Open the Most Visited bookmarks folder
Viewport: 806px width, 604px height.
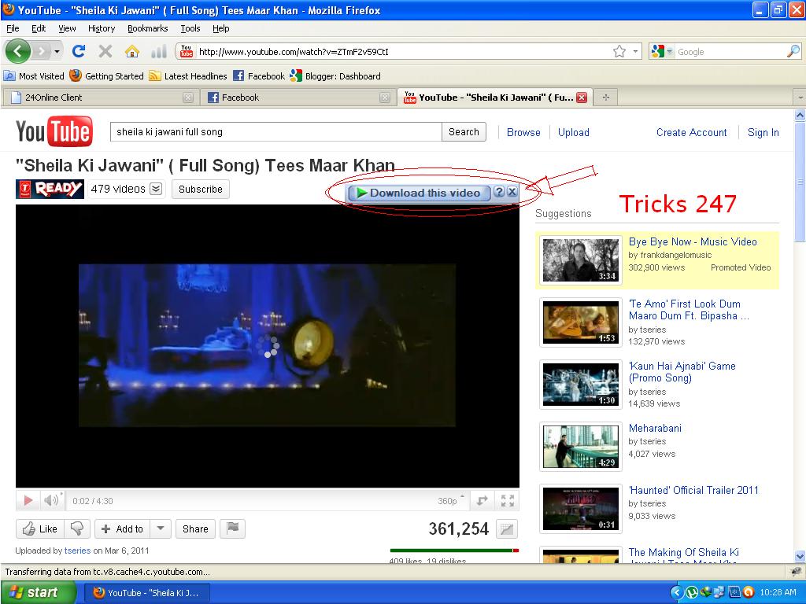pos(34,76)
